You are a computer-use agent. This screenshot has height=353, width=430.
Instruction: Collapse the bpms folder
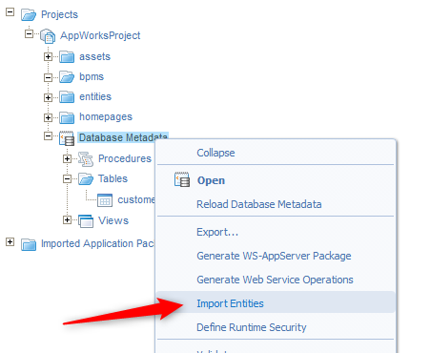click(x=48, y=77)
